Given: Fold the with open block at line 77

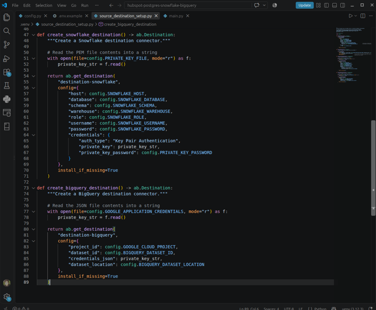Looking at the screenshot, I should click(33, 212).
